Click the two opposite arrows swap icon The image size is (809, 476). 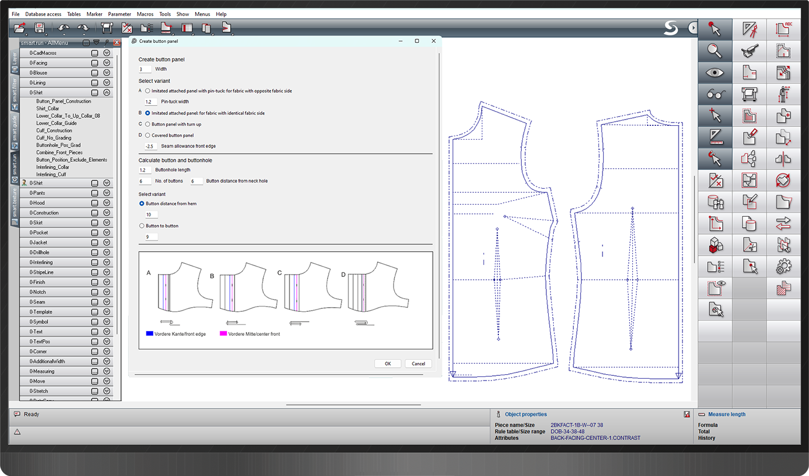(x=783, y=223)
